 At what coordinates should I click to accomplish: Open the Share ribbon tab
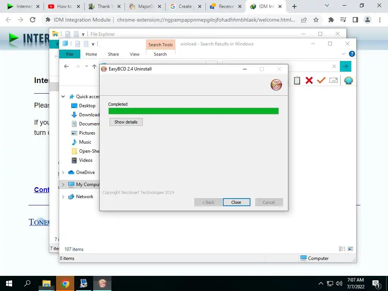click(113, 54)
